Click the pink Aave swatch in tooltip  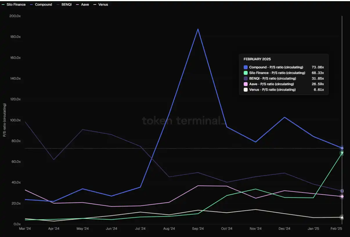tap(246, 84)
